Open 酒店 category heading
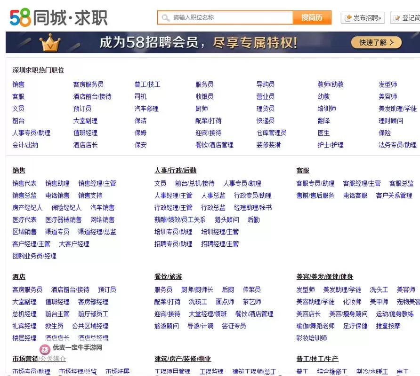 (19, 277)
